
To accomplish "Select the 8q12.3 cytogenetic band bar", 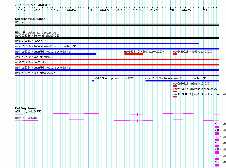I will click(x=117, y=25).
